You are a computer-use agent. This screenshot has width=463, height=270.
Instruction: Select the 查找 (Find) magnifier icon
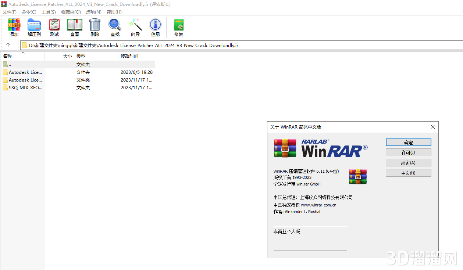115,27
